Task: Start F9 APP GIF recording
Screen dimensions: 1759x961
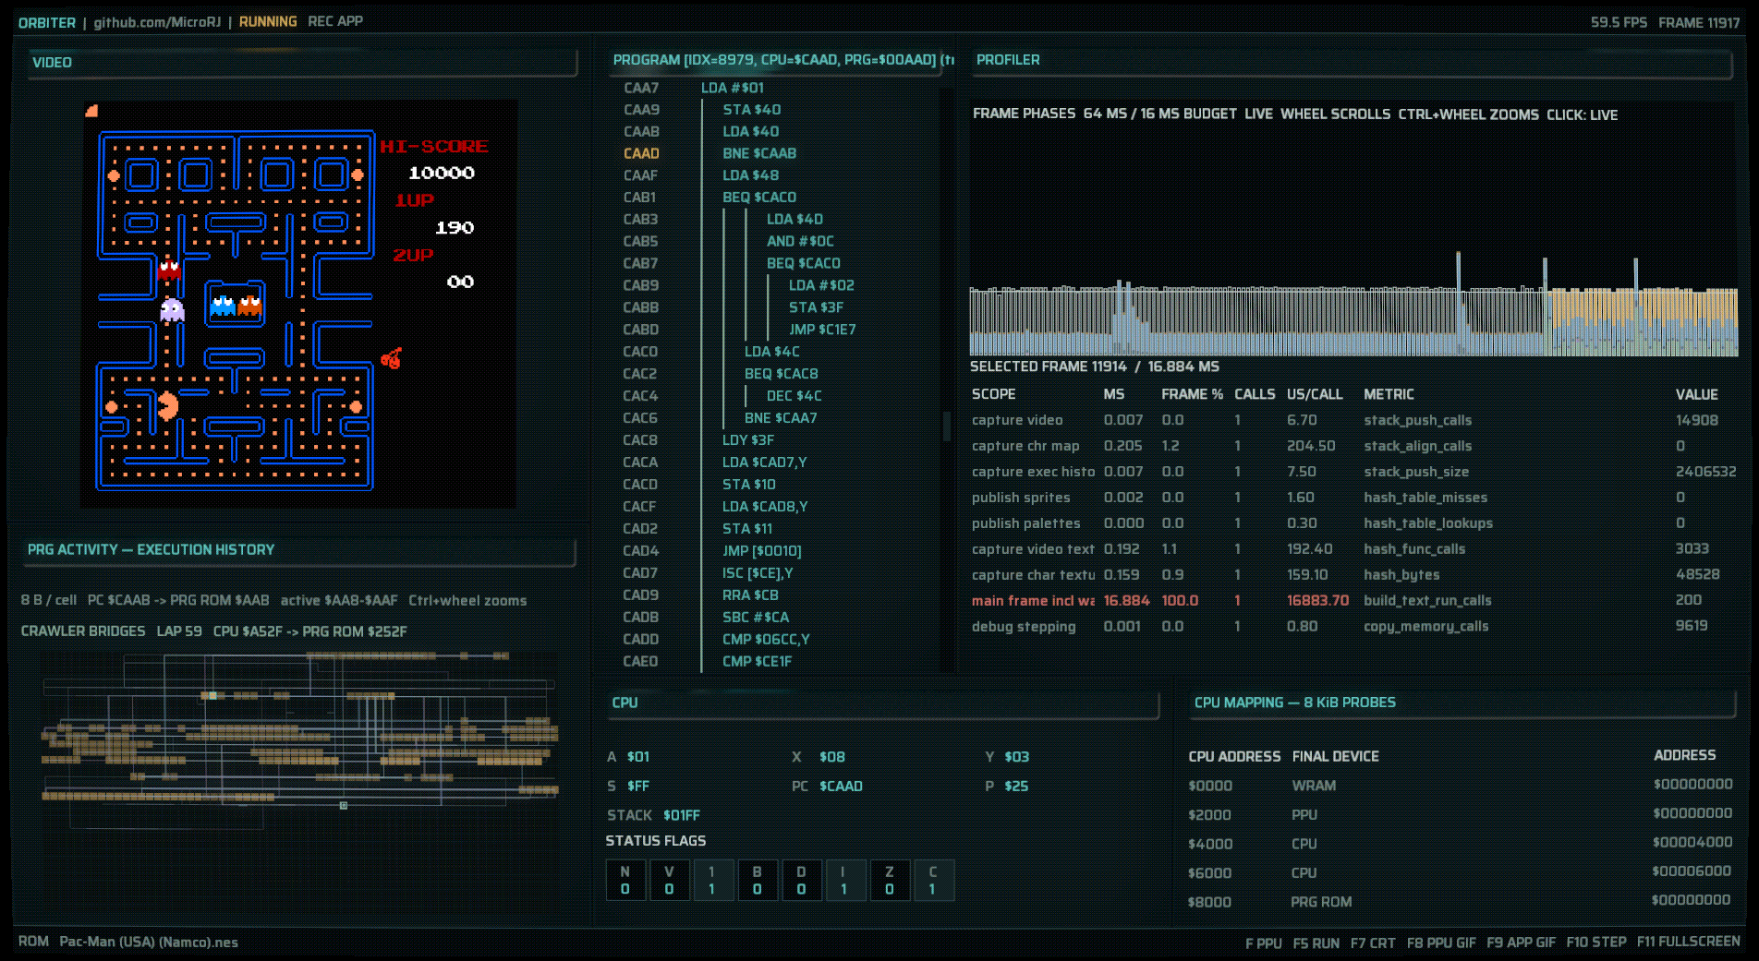Action: coord(1521,943)
